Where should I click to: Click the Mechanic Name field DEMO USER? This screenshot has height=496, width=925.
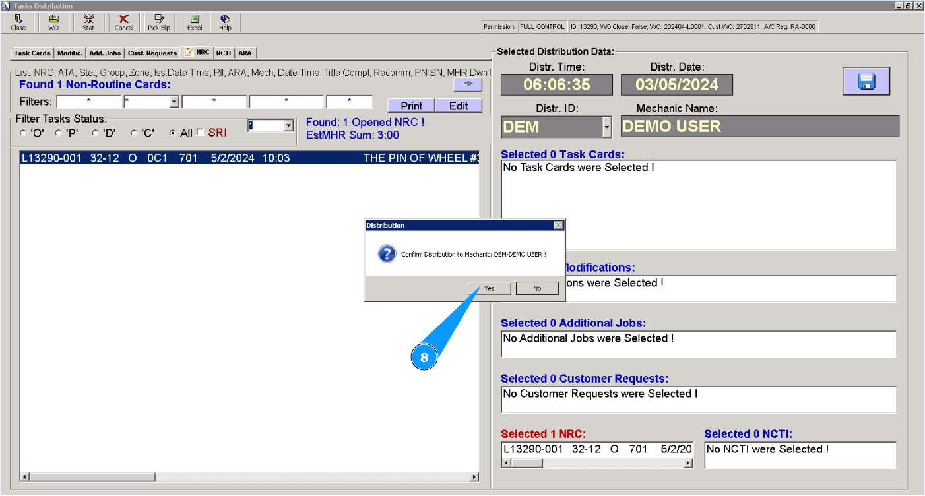point(760,127)
